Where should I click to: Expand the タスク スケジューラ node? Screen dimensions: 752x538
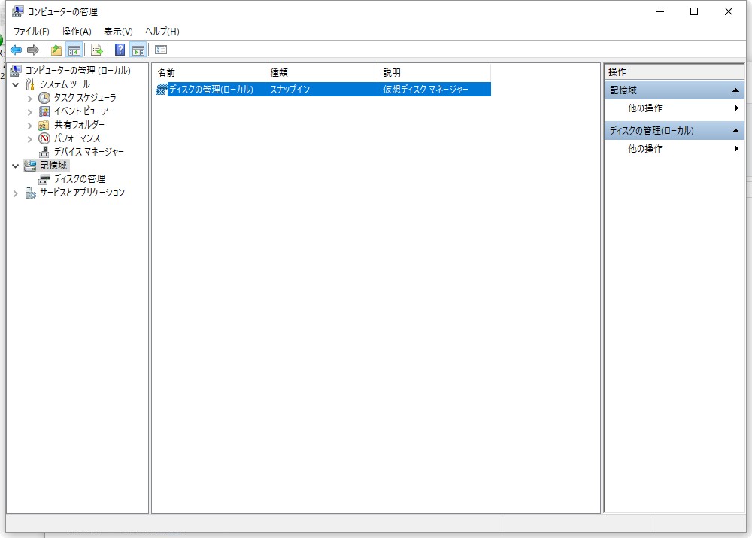pos(30,99)
